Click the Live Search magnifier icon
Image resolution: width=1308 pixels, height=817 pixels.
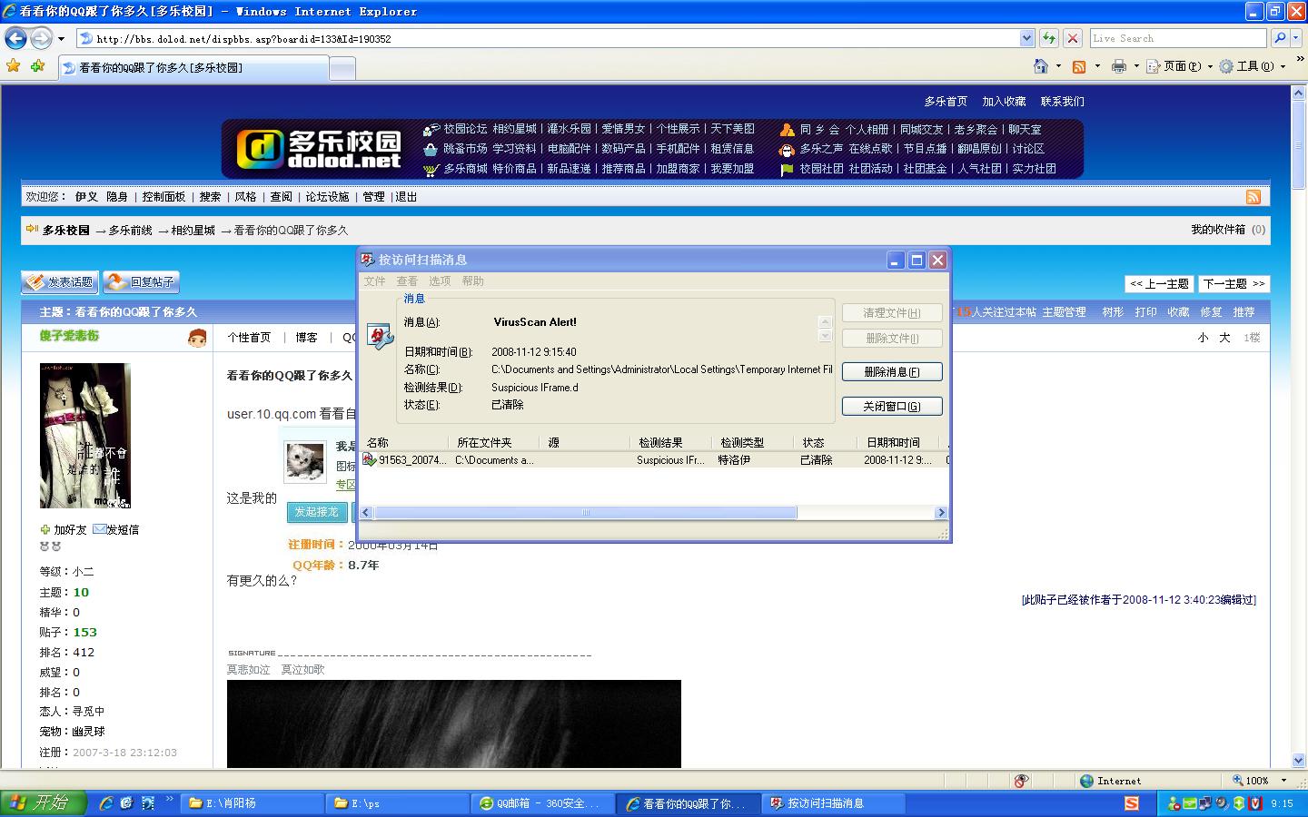pyautogui.click(x=1280, y=38)
